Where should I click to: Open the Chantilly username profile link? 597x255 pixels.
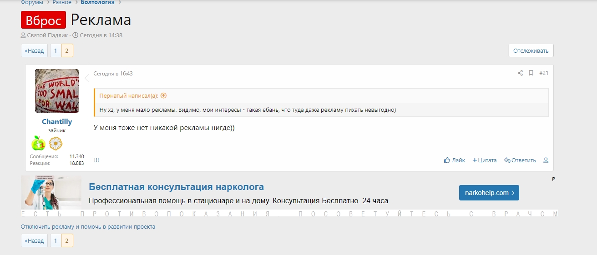pos(57,122)
